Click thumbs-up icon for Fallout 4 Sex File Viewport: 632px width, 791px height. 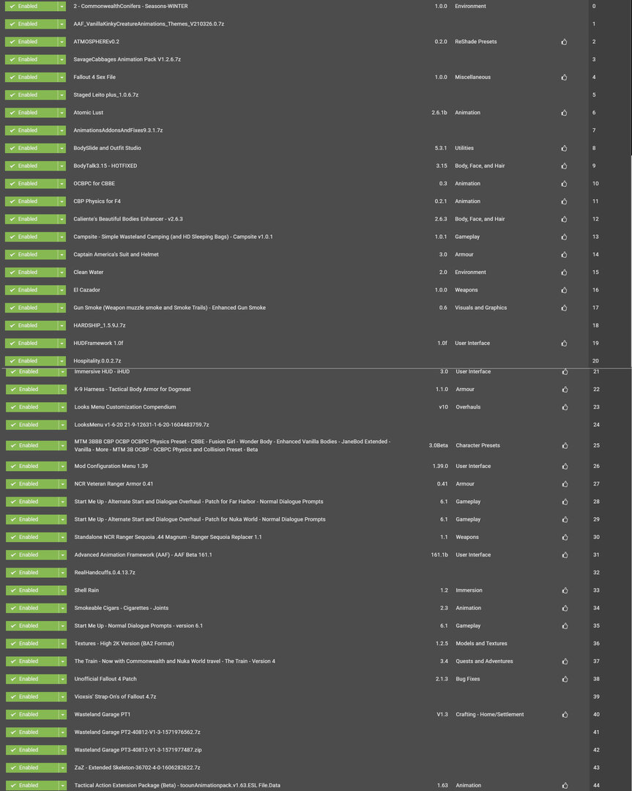coord(564,77)
